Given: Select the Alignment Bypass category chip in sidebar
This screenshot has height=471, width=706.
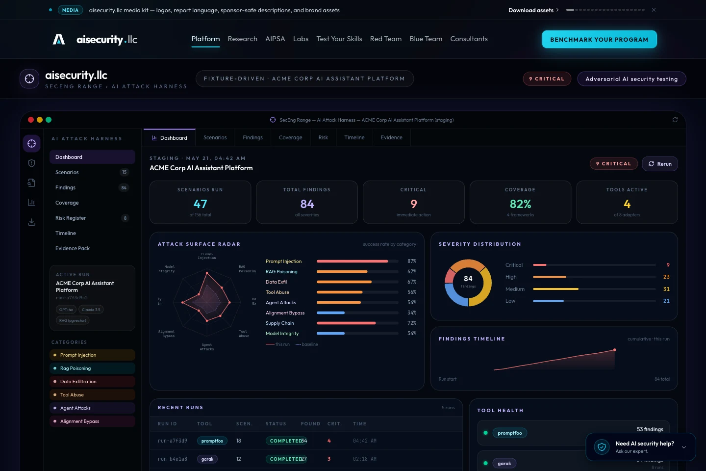Looking at the screenshot, I should point(92,421).
